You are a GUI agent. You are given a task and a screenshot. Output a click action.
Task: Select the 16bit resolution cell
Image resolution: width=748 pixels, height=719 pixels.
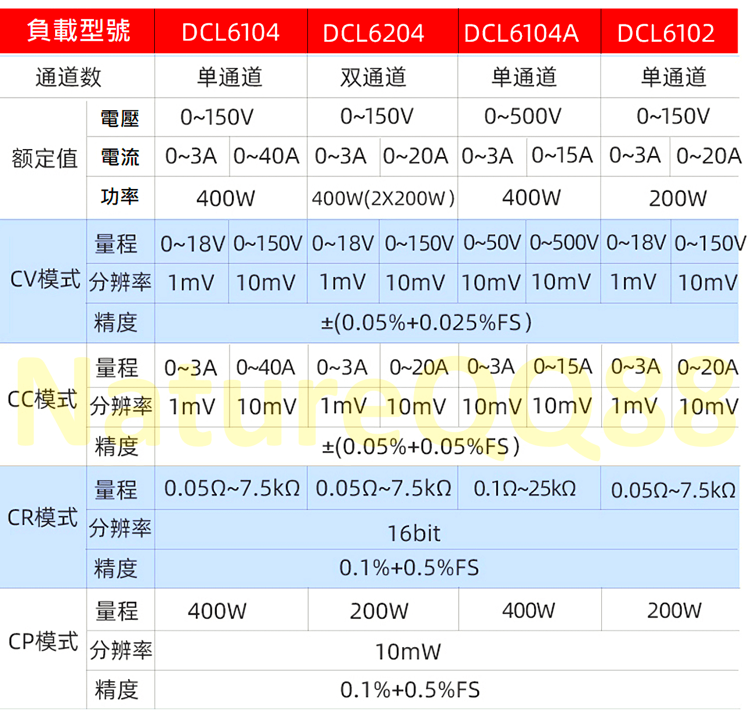[413, 533]
